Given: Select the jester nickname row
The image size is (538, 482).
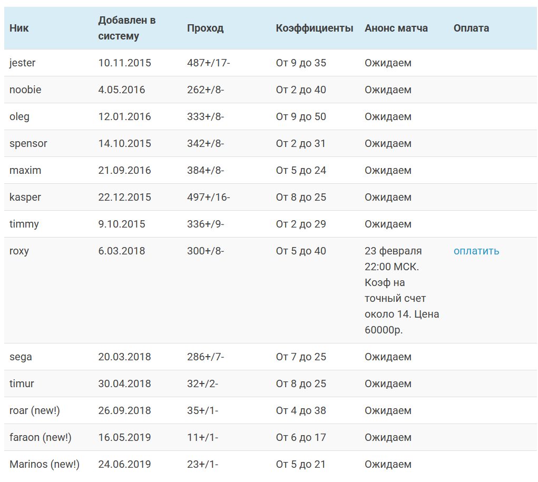Looking at the screenshot, I should coord(21,63).
